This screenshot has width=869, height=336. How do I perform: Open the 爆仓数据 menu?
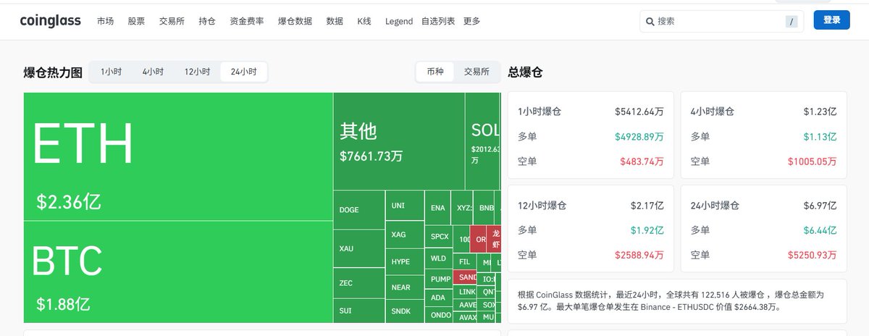click(295, 22)
